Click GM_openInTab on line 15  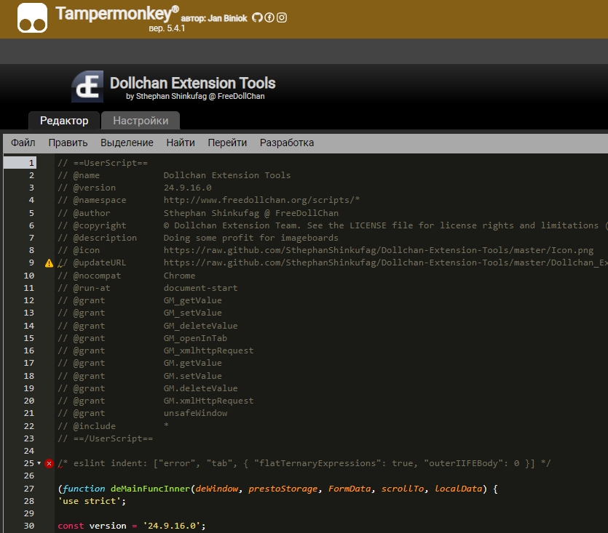[x=195, y=338]
